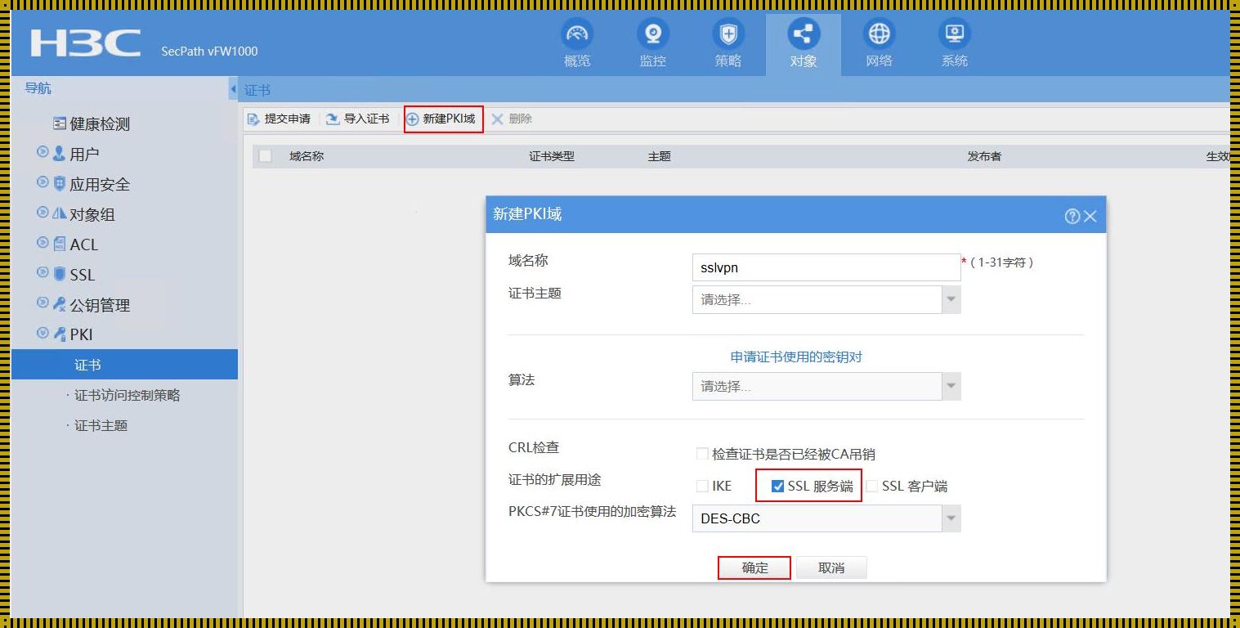This screenshot has width=1240, height=628.
Task: Expand the 公钥管理 tree node
Action: point(43,303)
